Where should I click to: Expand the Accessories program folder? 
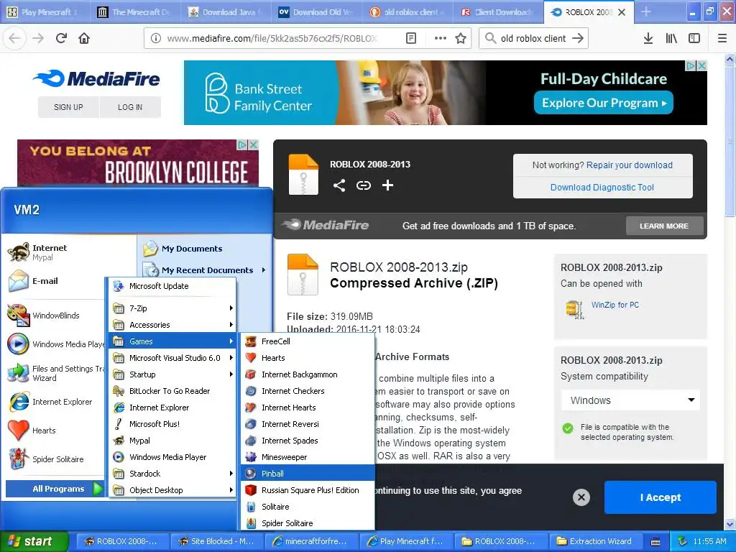(172, 325)
